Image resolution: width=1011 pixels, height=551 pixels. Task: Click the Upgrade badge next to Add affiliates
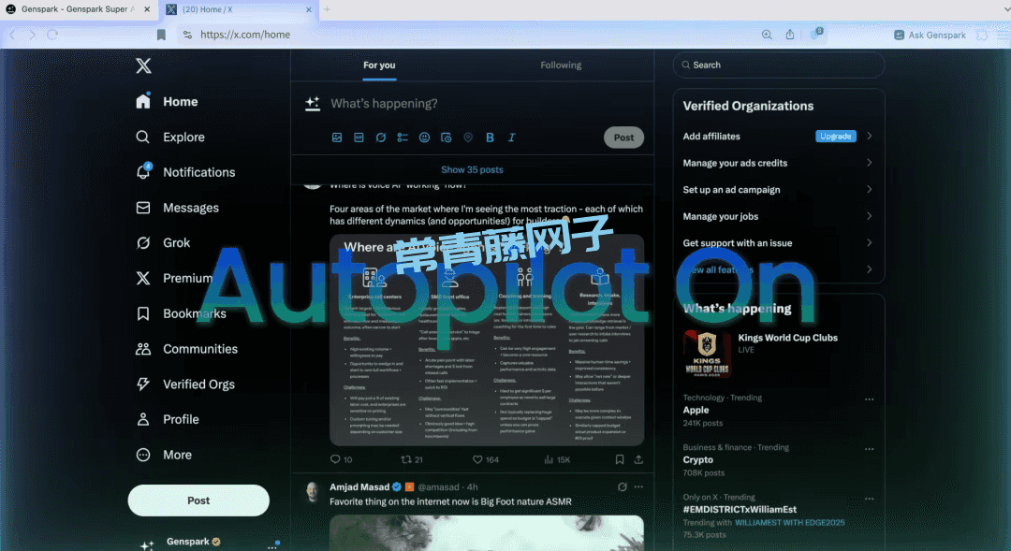(x=836, y=136)
